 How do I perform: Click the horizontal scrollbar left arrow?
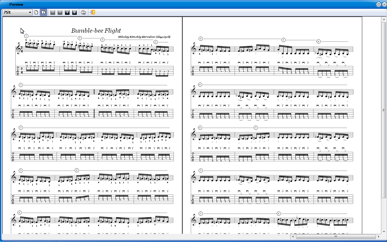pos(293,237)
